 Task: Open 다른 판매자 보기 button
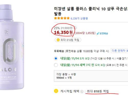[120, 51]
